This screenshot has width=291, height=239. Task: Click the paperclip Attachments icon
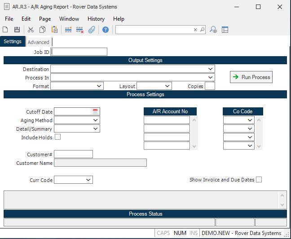[x=92, y=30]
